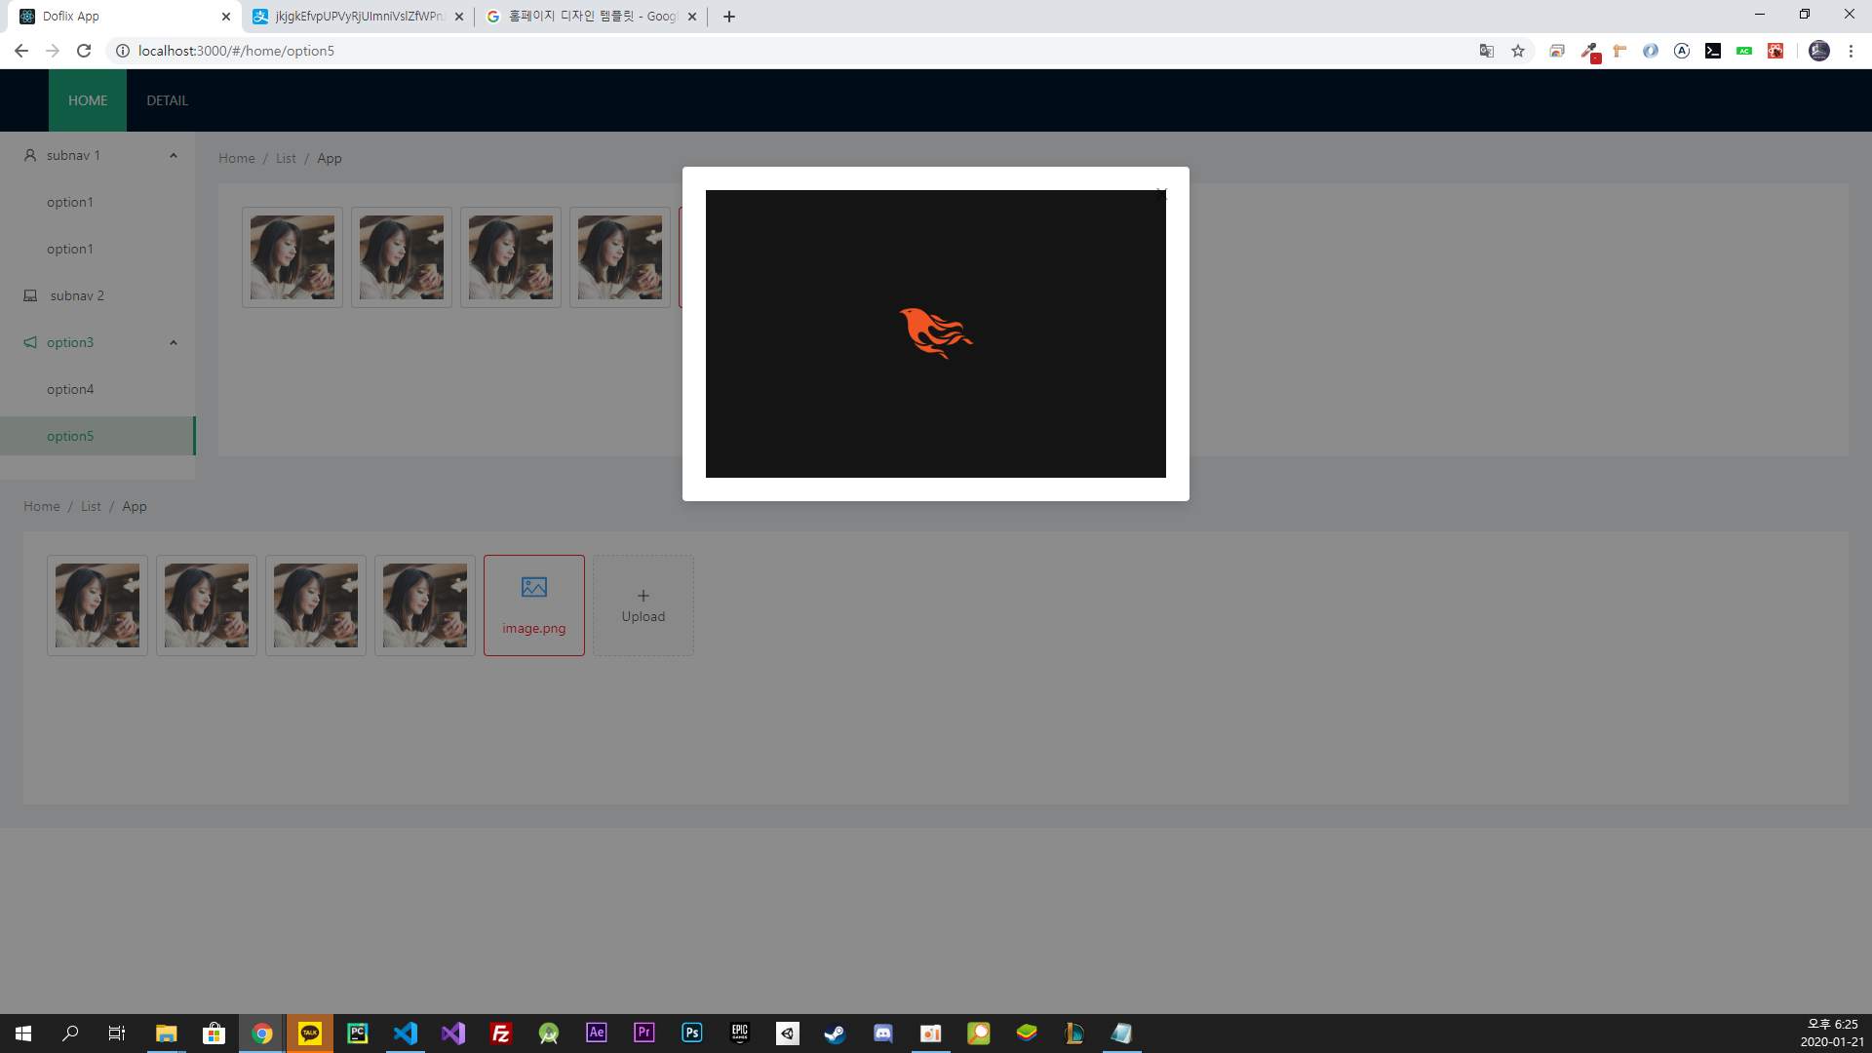1872x1053 pixels.
Task: Click the user icon beside subnav 1
Action: coord(30,155)
